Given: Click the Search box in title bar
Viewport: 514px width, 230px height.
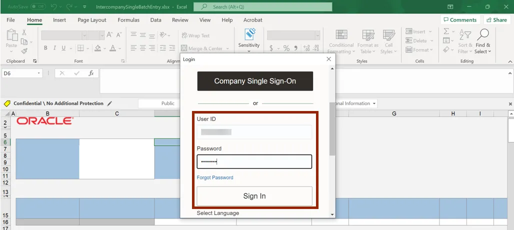Looking at the screenshot, I should (x=262, y=6).
